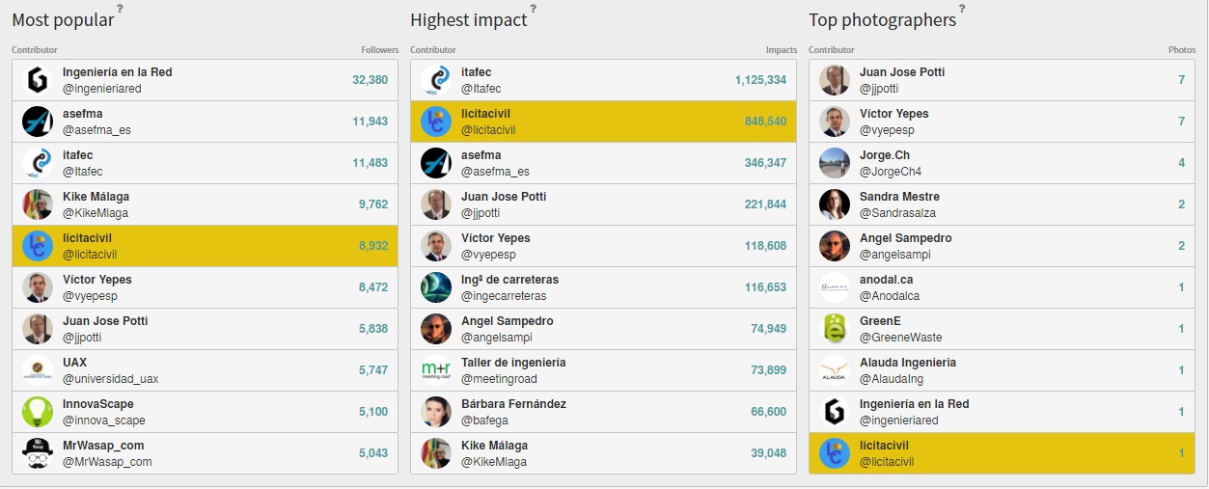The width and height of the screenshot is (1209, 489).
Task: Open Ingª de carreteras contributor link
Action: point(509,280)
